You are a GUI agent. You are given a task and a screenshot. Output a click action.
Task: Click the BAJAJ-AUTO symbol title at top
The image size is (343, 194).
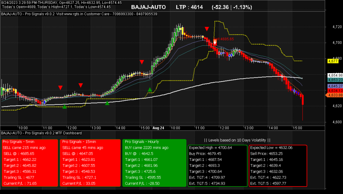[x=148, y=7]
